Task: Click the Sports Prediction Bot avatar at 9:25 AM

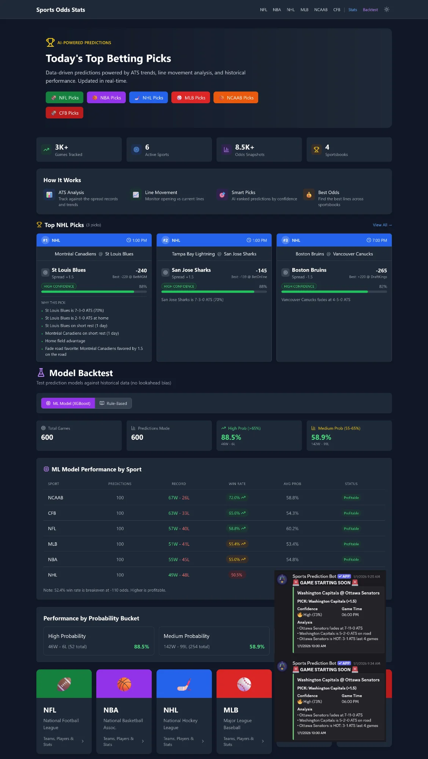Action: point(282,579)
